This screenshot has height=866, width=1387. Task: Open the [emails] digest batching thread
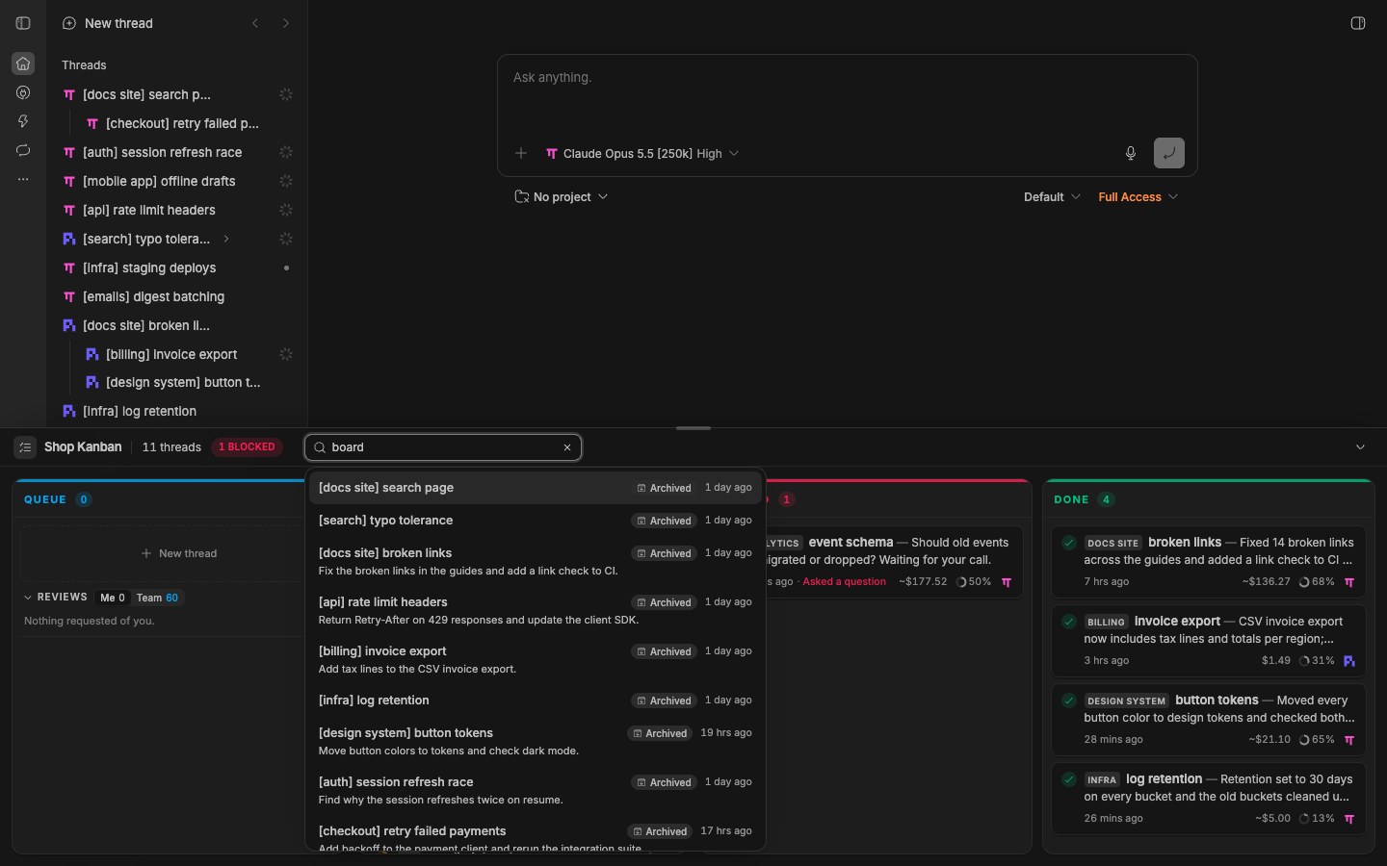pos(154,296)
